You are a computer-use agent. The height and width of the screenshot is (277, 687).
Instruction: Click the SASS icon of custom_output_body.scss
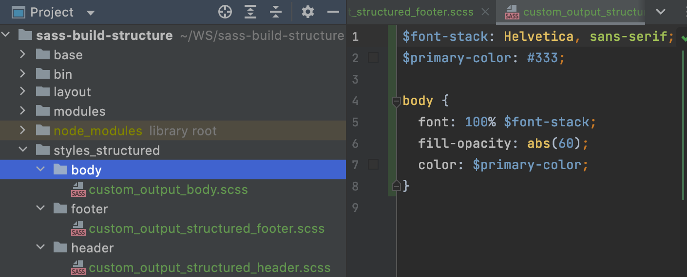pos(78,190)
